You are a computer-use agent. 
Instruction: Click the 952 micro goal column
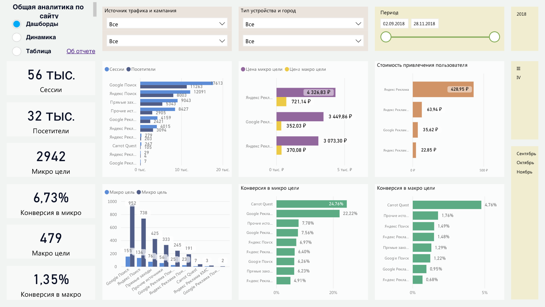point(132,236)
